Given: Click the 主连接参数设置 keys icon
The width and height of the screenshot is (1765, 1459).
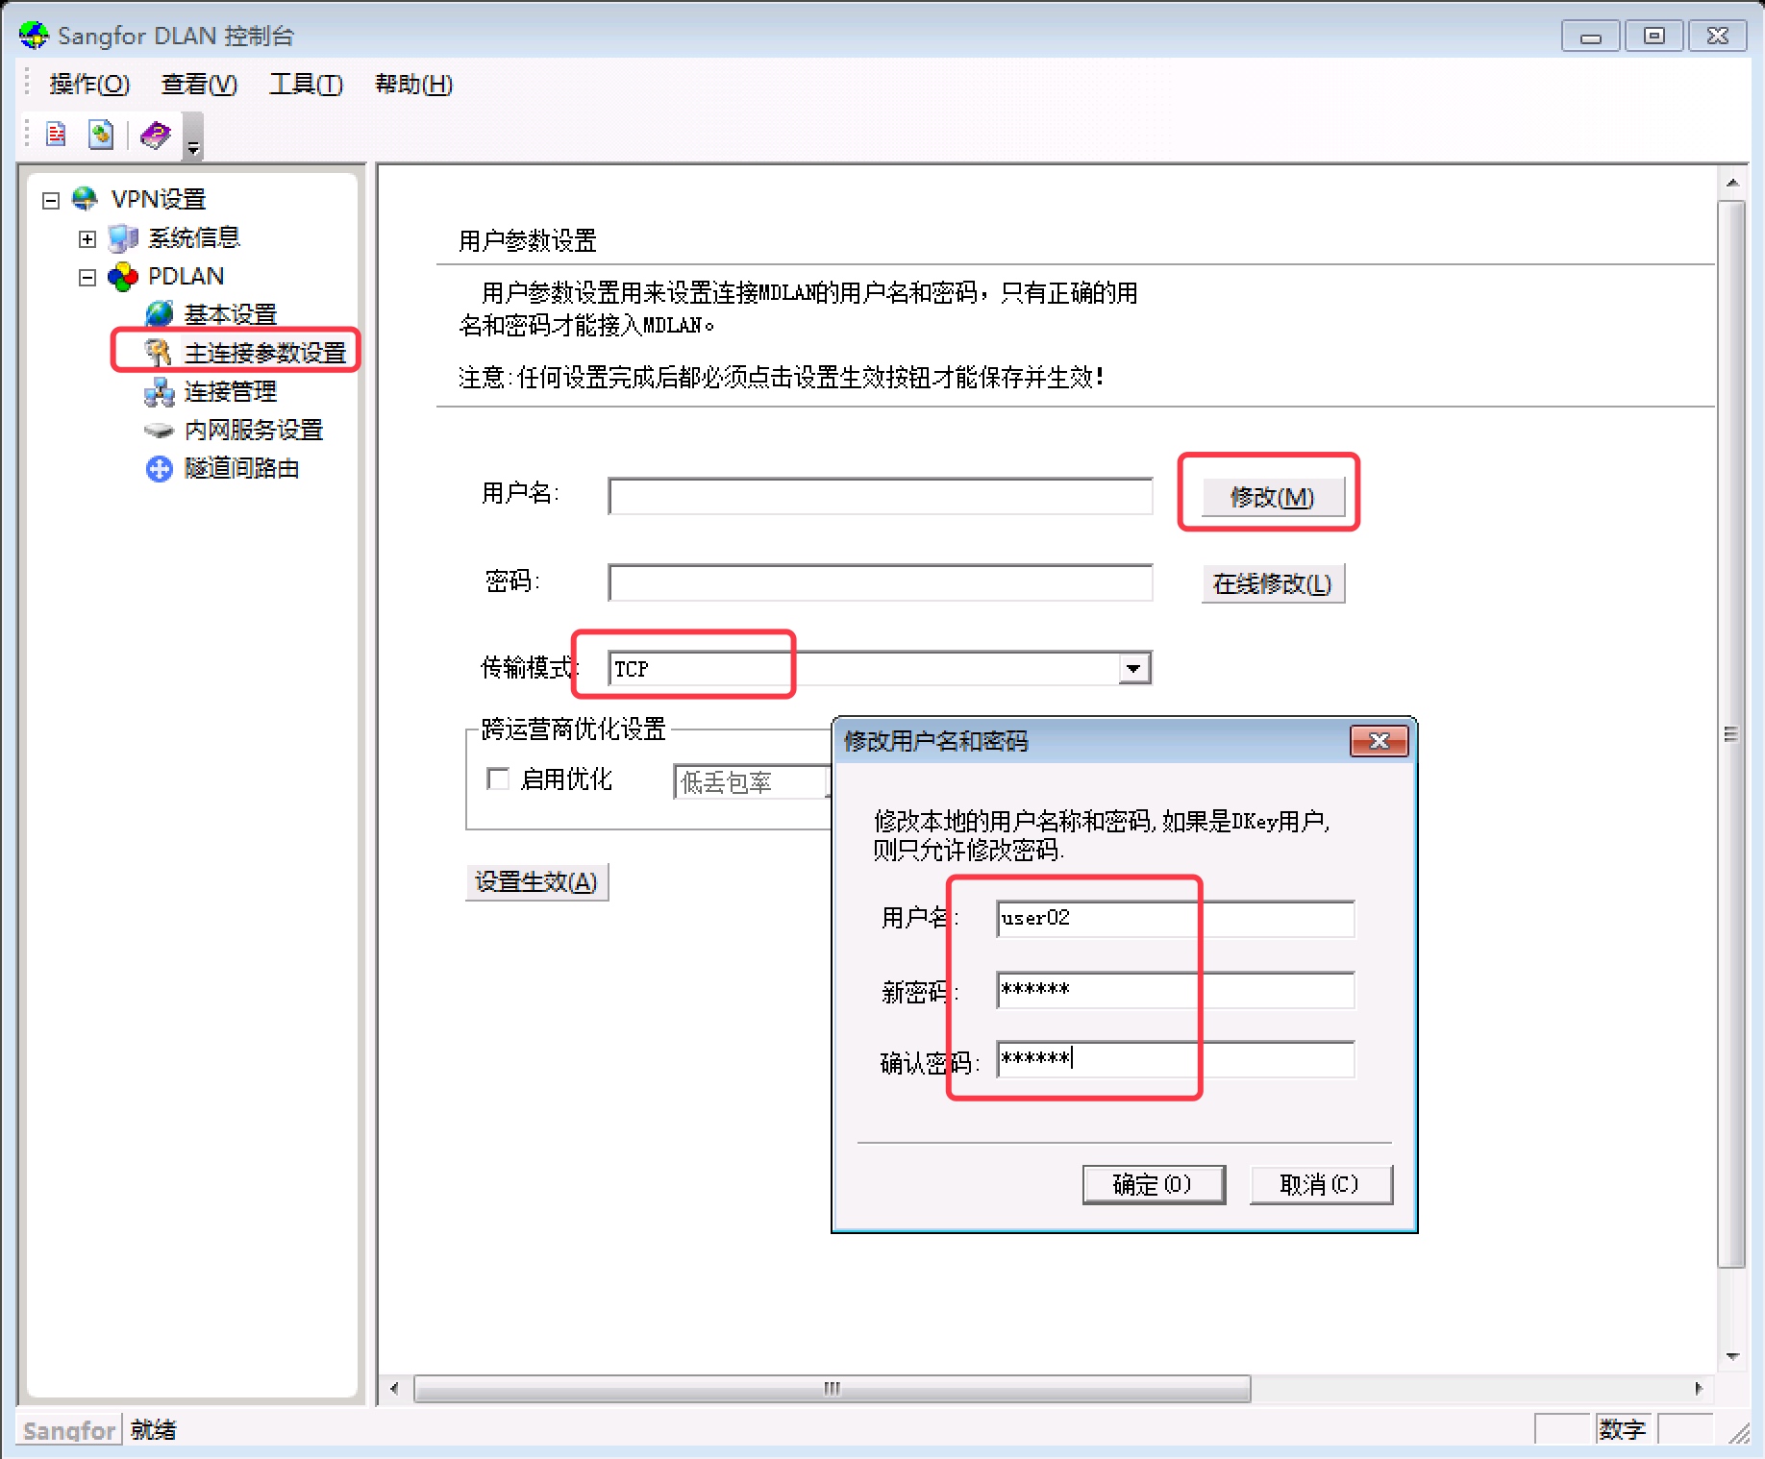Looking at the screenshot, I should tap(159, 353).
